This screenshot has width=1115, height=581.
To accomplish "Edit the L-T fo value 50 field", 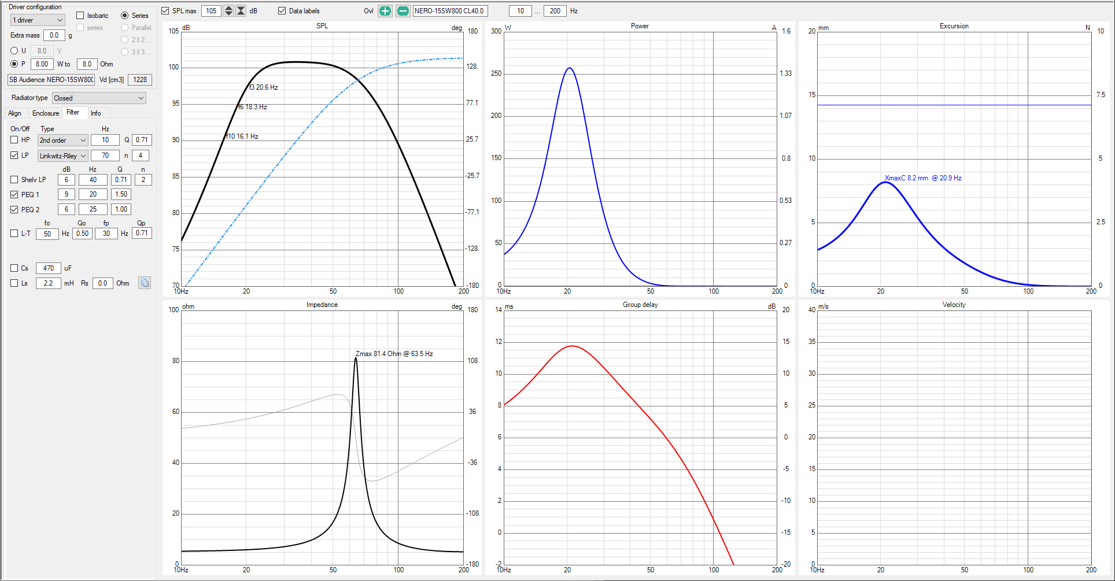I will point(47,234).
